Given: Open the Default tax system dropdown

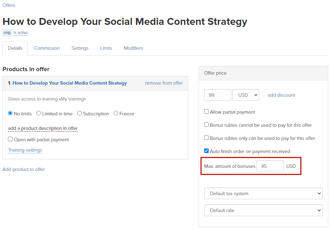Looking at the screenshot, I should 263,193.
